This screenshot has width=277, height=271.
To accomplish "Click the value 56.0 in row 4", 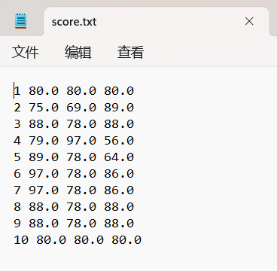I will (x=119, y=141).
